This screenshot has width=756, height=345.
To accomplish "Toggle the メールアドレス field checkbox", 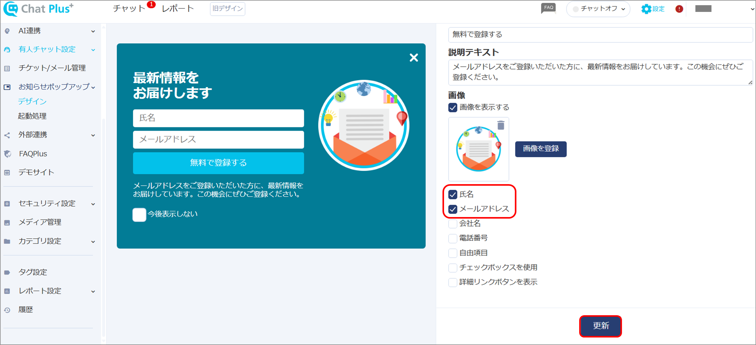I will click(x=453, y=209).
